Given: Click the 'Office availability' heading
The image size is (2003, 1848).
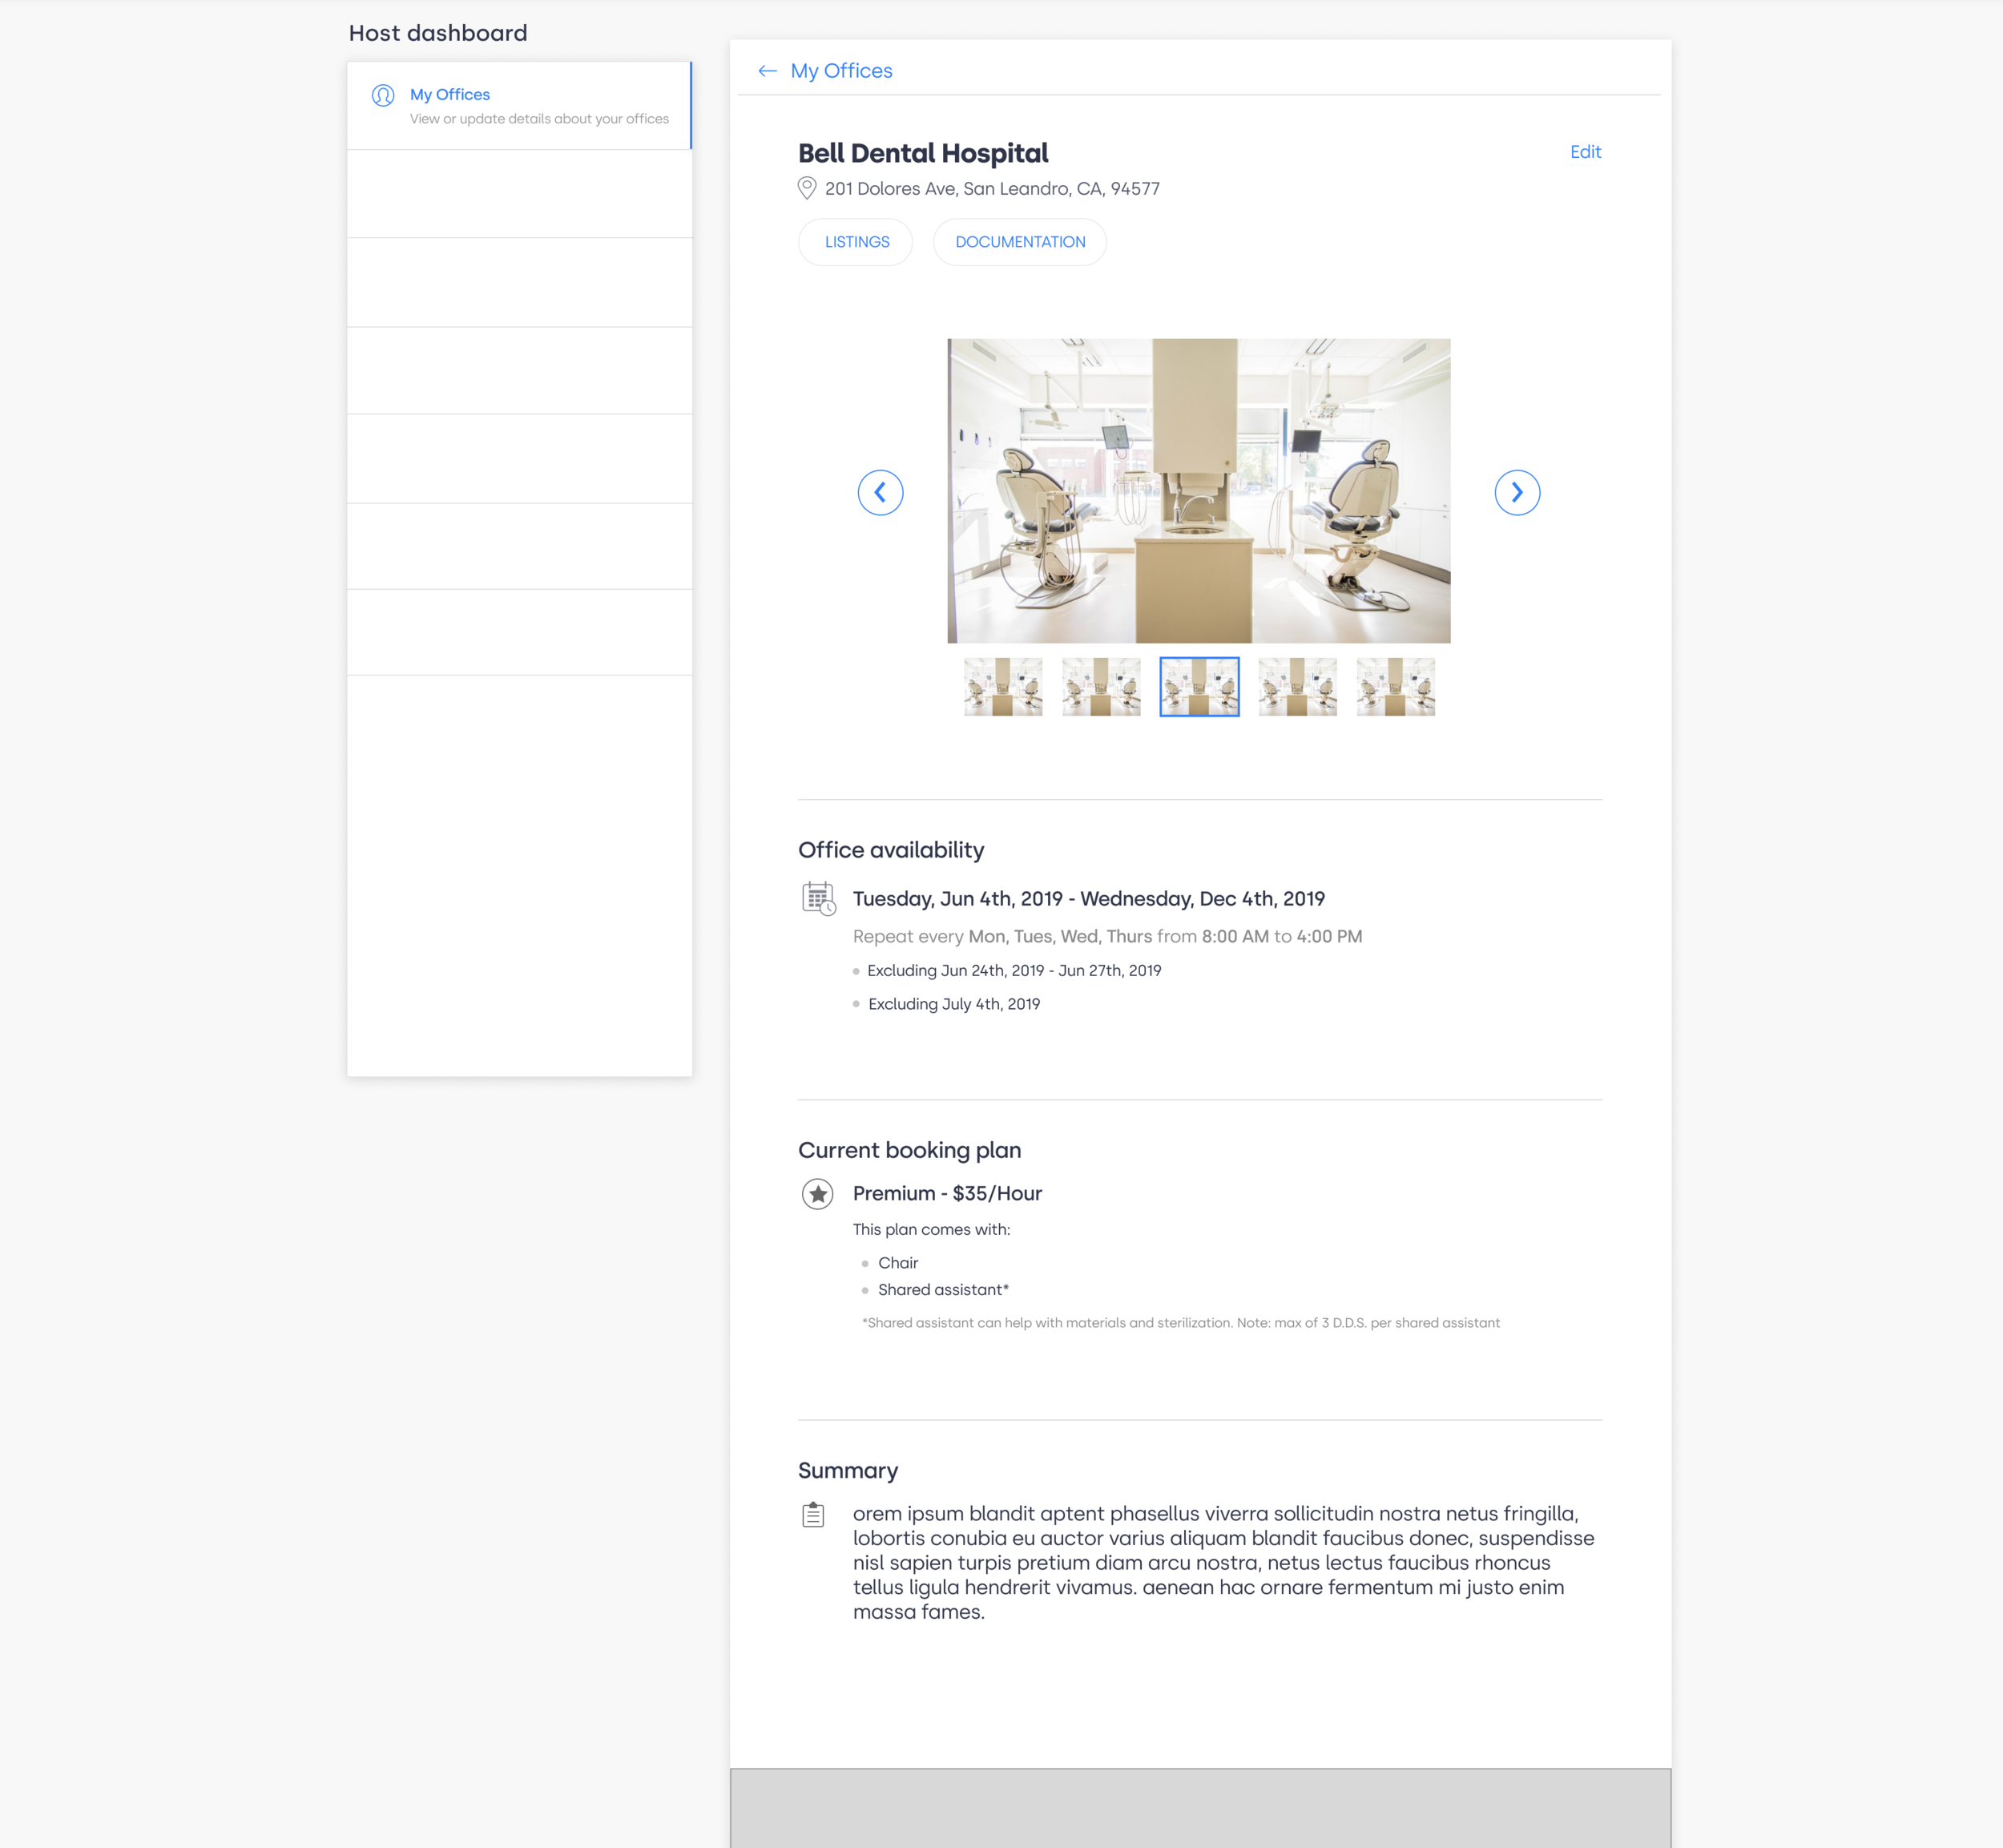Looking at the screenshot, I should coord(891,850).
